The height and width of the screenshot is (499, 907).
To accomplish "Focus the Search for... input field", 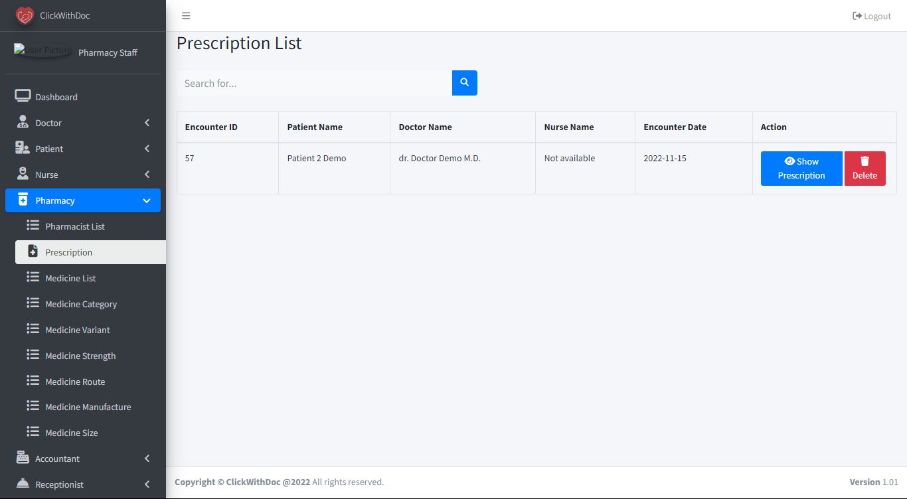I will pyautogui.click(x=314, y=83).
